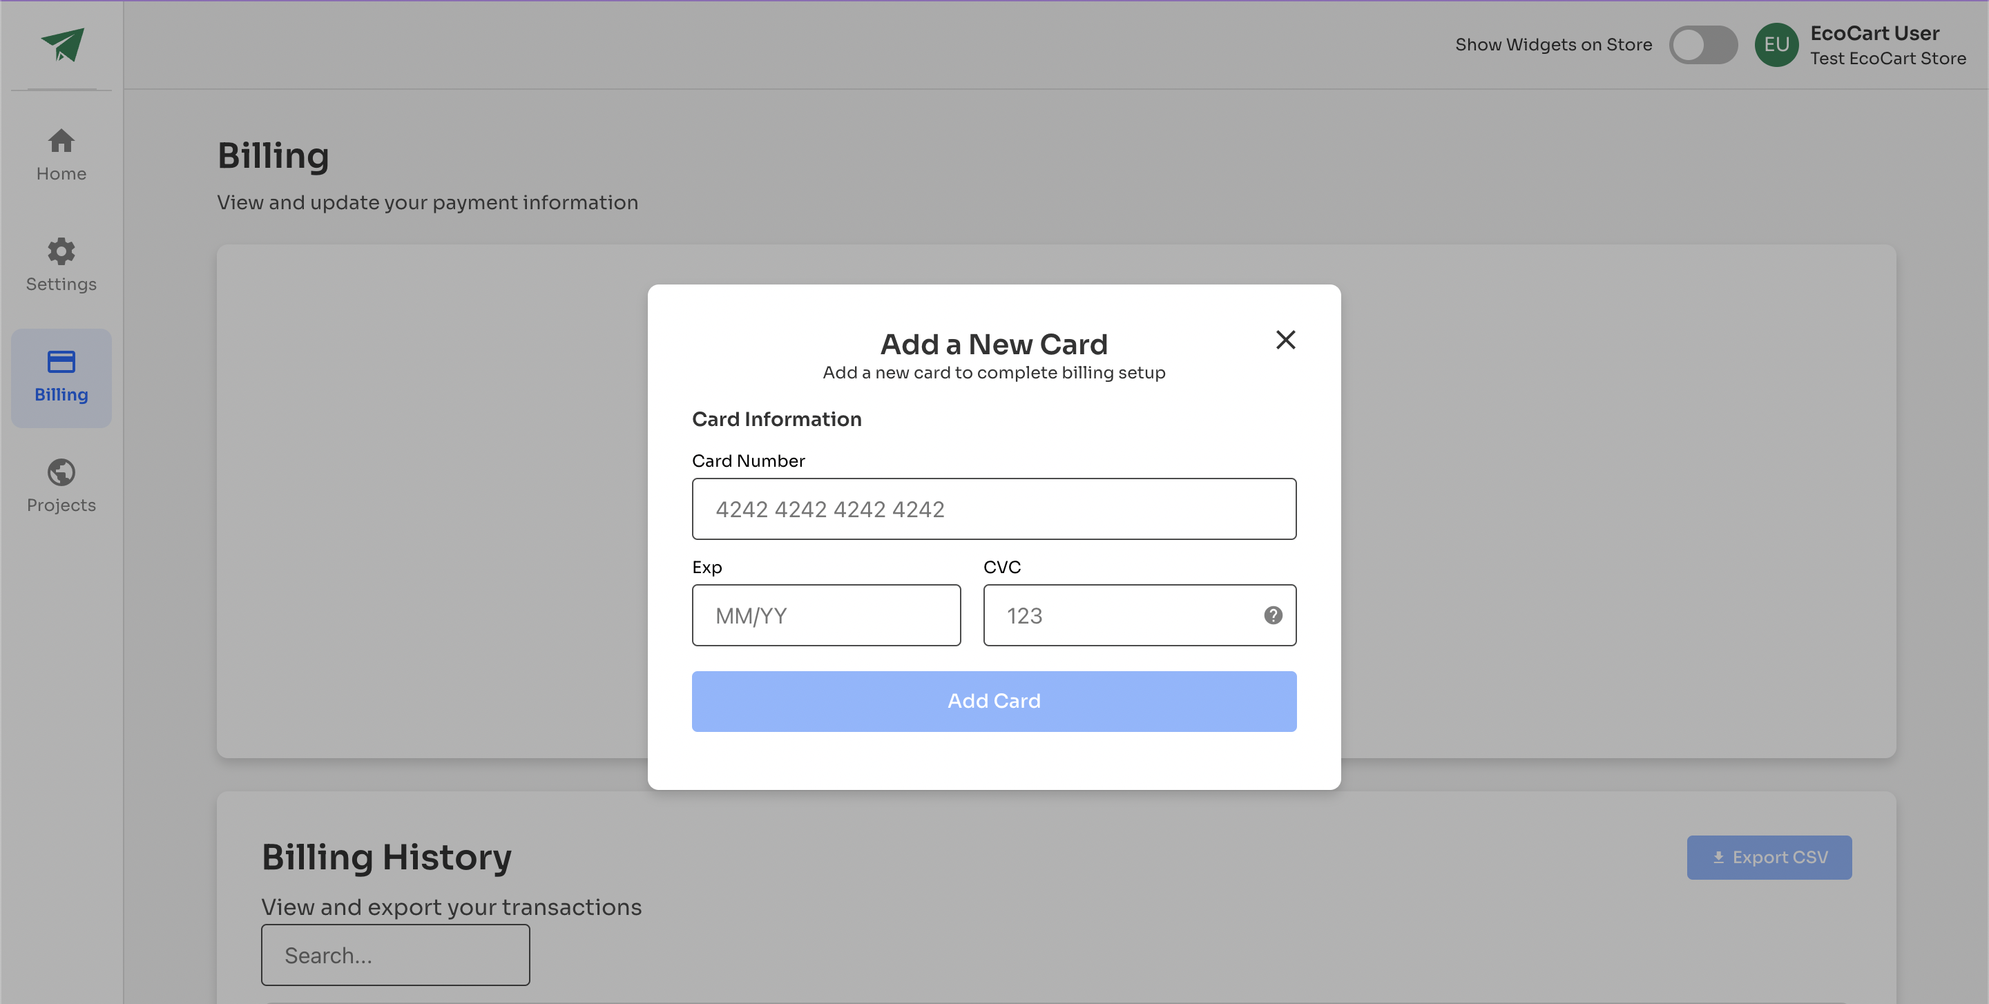Export billing history with Export CSV

pyautogui.click(x=1768, y=857)
